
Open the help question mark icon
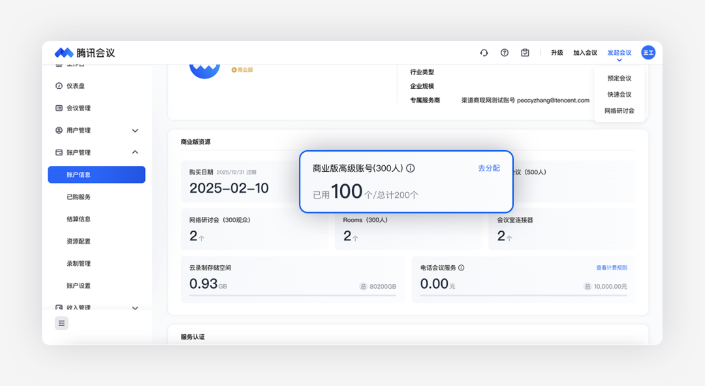coord(505,53)
